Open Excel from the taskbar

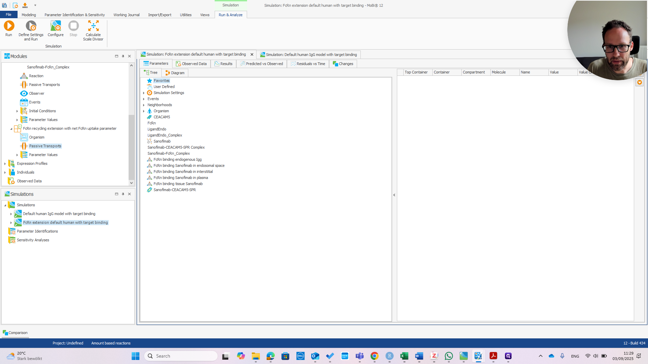pos(404,356)
